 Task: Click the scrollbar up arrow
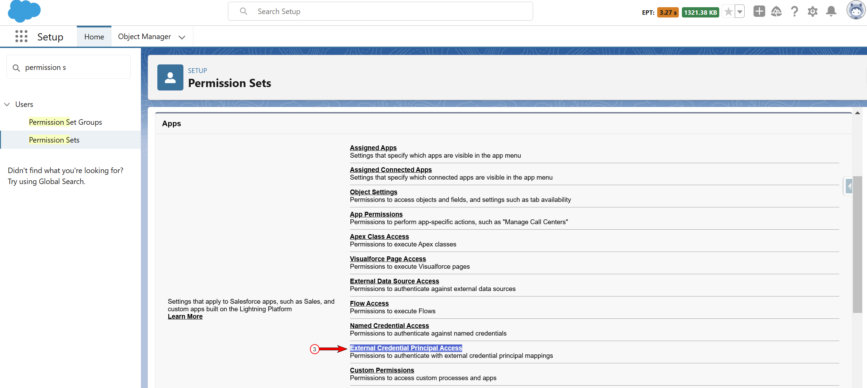pos(857,113)
